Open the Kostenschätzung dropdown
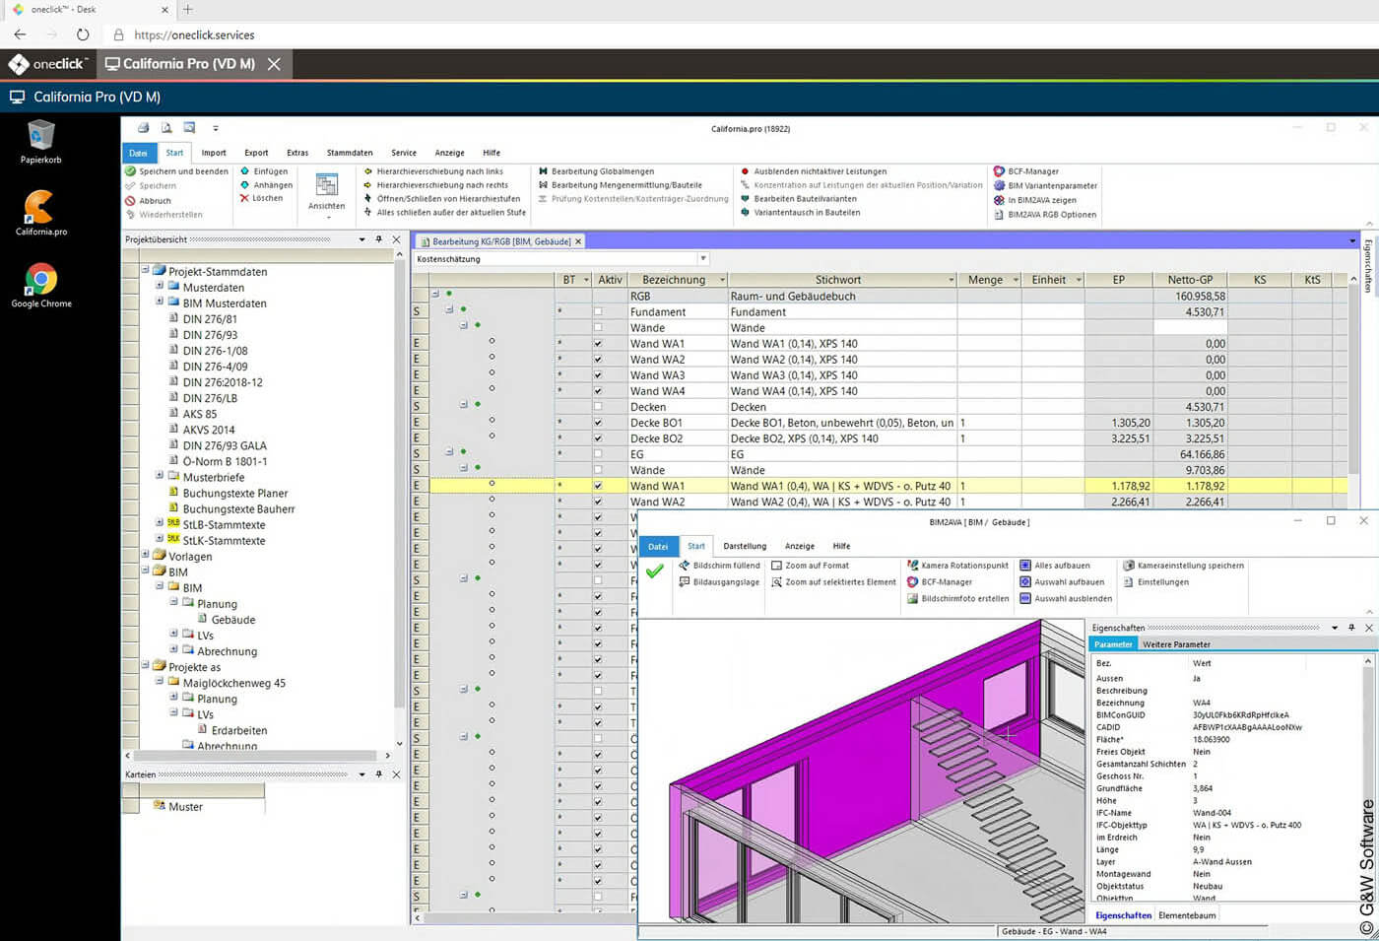Screen dimensions: 1379x941 pos(701,258)
